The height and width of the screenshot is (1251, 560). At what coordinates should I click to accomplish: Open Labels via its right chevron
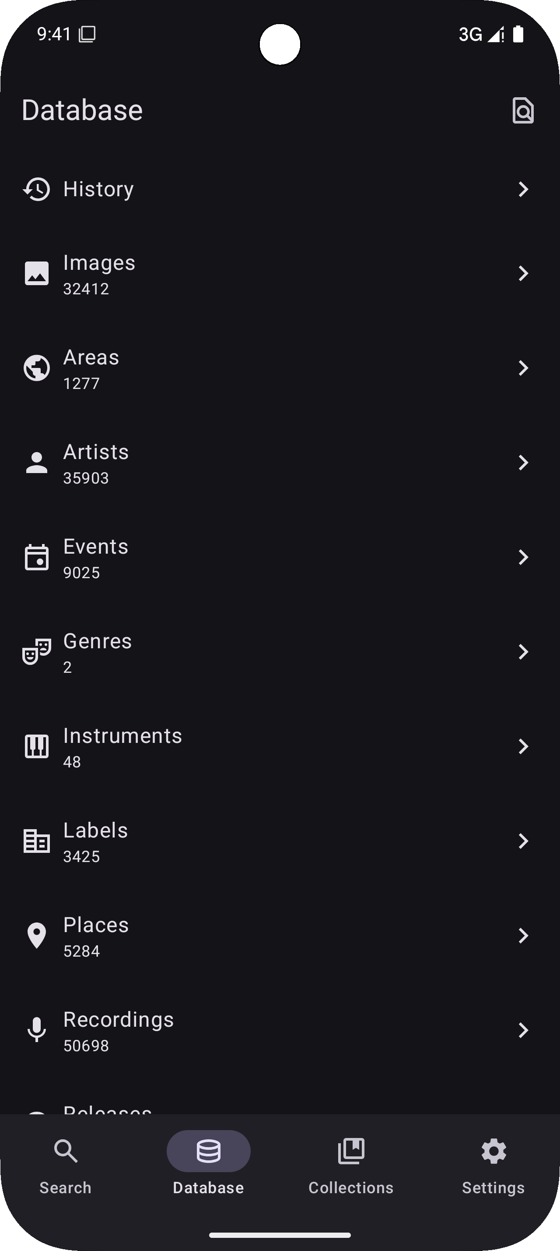tap(523, 841)
